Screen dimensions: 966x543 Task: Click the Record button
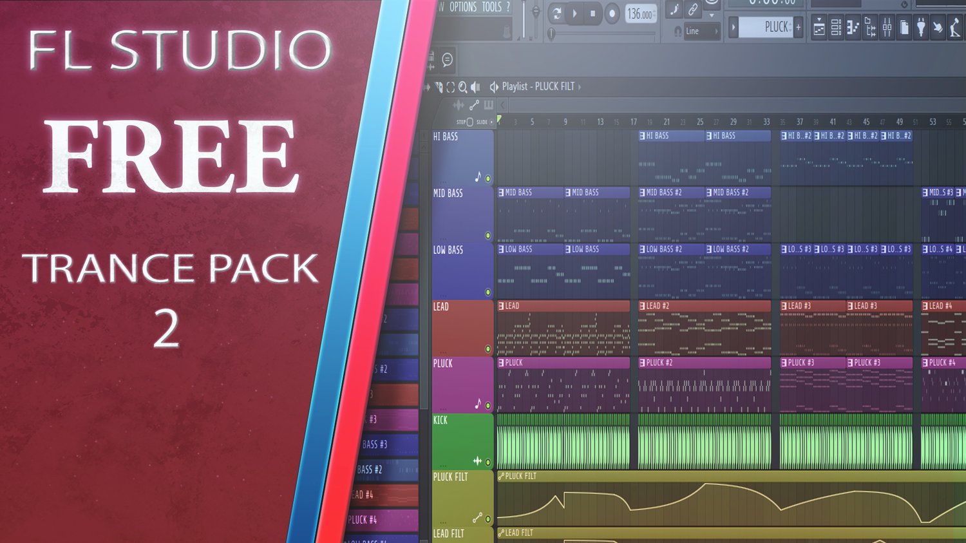[x=612, y=13]
